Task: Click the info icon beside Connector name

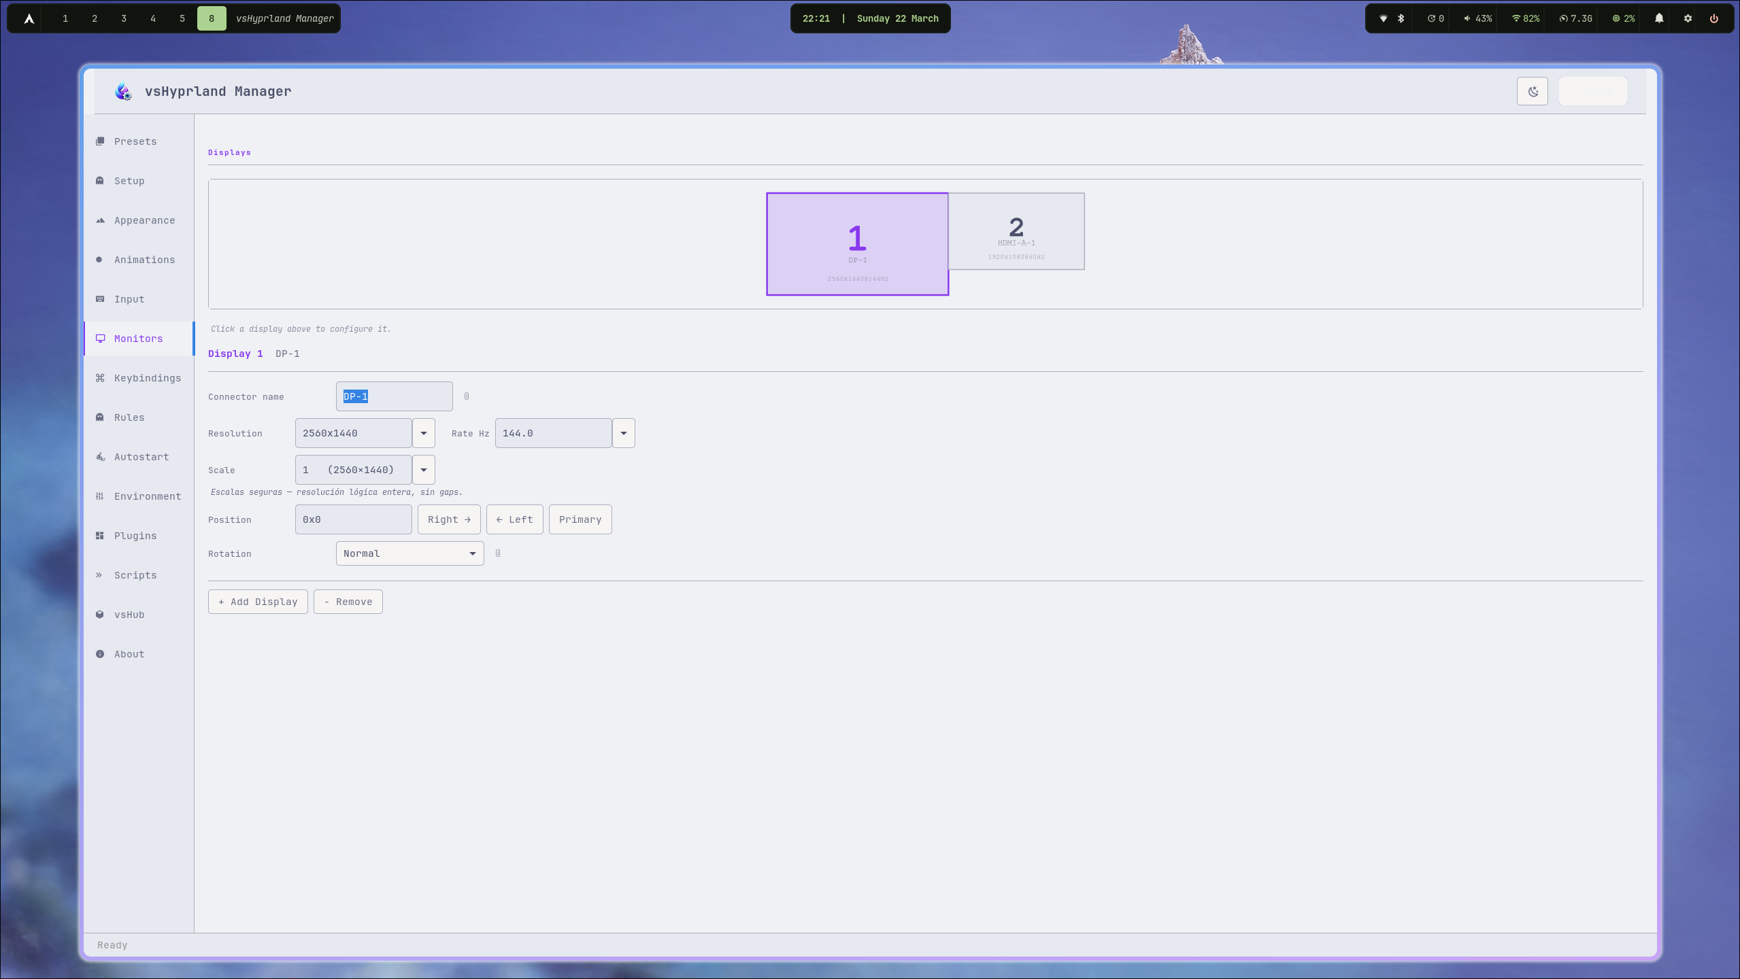Action: [467, 396]
